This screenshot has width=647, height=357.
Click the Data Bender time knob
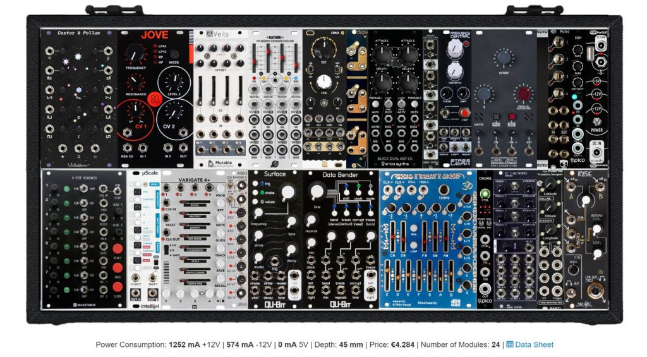(317, 192)
